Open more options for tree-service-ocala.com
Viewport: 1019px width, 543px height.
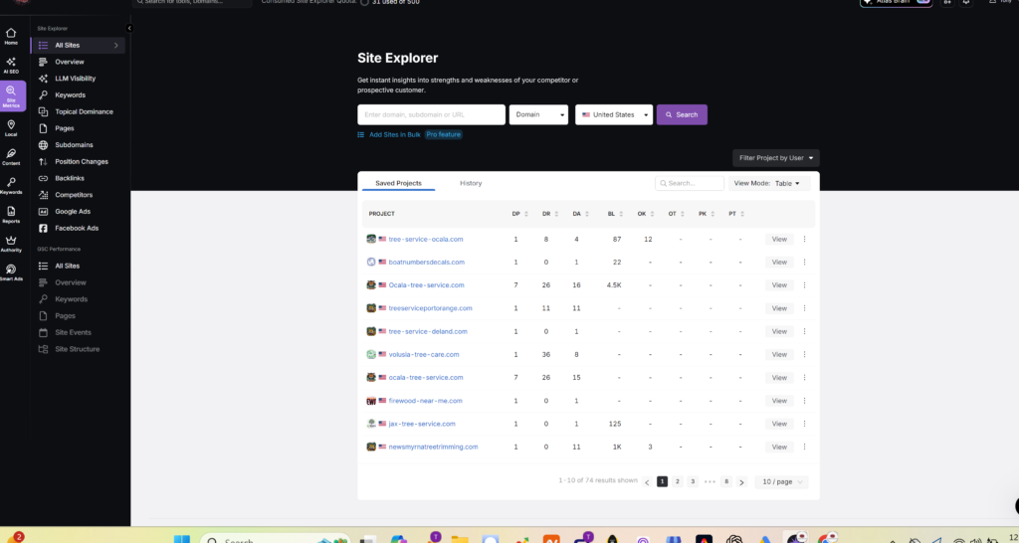pyautogui.click(x=804, y=239)
